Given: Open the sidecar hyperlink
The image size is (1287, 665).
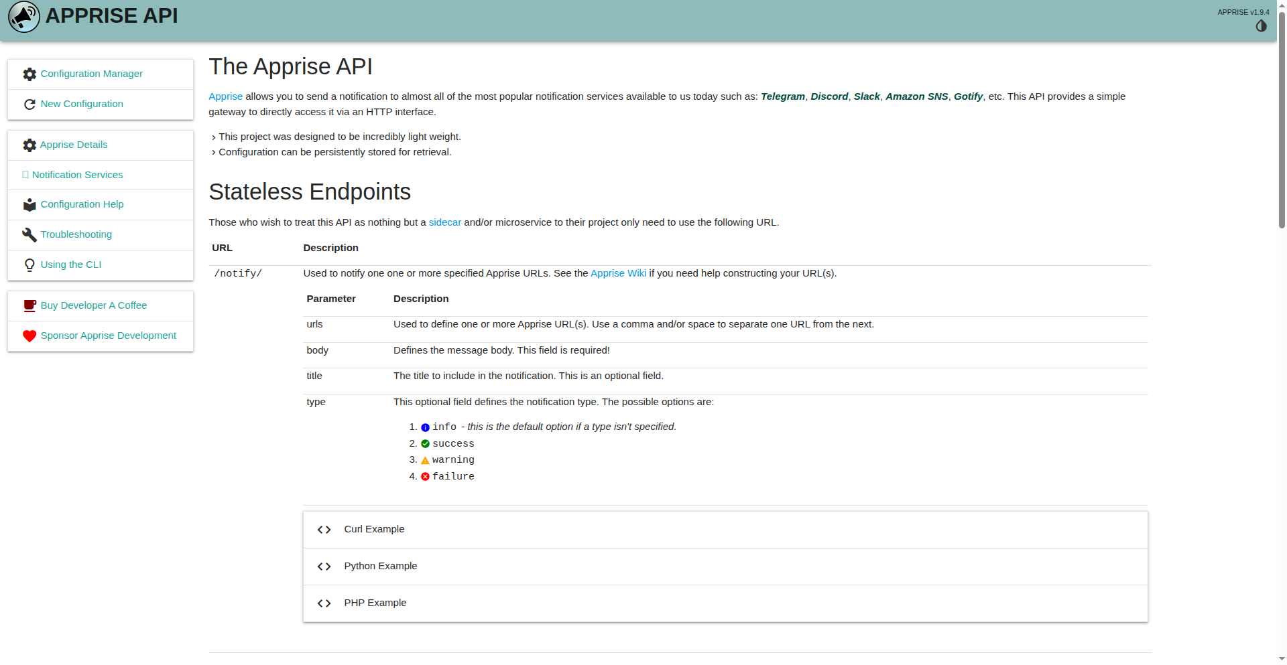Looking at the screenshot, I should 444,222.
